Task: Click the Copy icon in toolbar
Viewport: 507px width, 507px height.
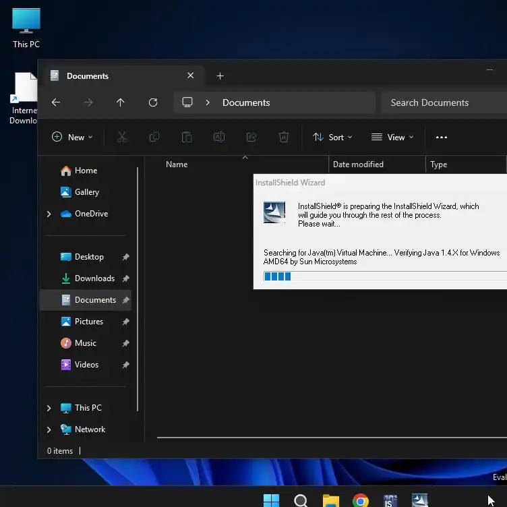Action: tap(154, 137)
